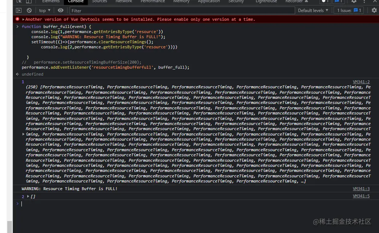379x233 pixels.
Task: Switch to the Application tab
Action: coord(209,1)
